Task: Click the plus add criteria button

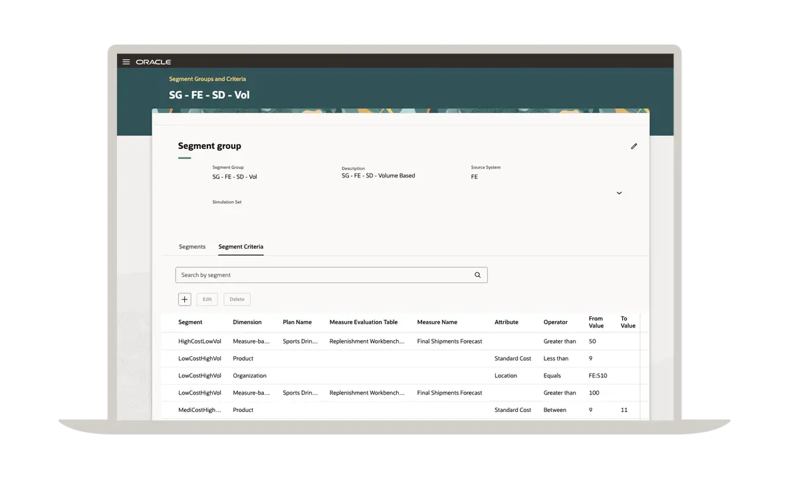Action: pos(185,300)
